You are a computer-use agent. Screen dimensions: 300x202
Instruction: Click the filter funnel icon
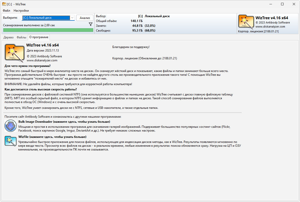pyautogui.click(x=91, y=24)
